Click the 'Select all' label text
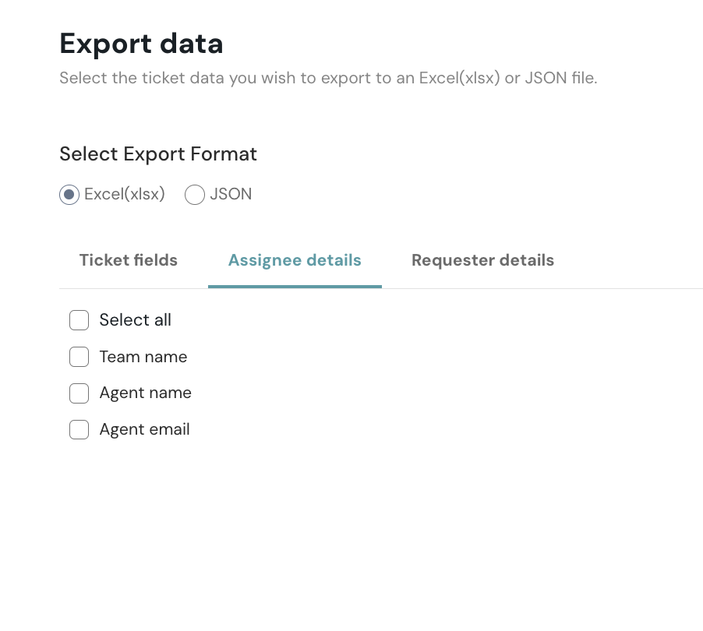This screenshot has height=631, width=703. pyautogui.click(x=135, y=320)
